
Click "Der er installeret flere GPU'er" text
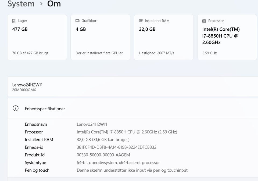(x=99, y=53)
